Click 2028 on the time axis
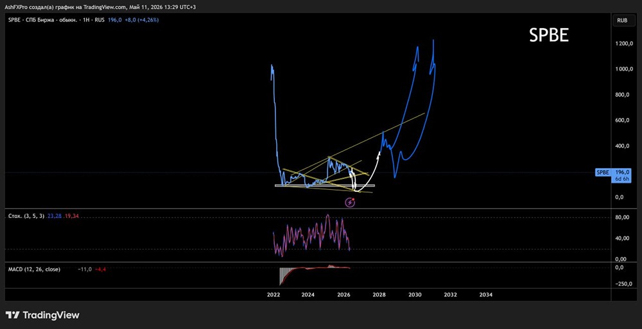 (379, 294)
